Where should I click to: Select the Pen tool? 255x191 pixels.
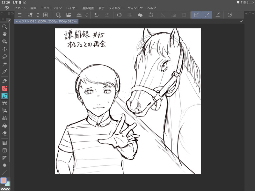pyautogui.click(x=4, y=81)
